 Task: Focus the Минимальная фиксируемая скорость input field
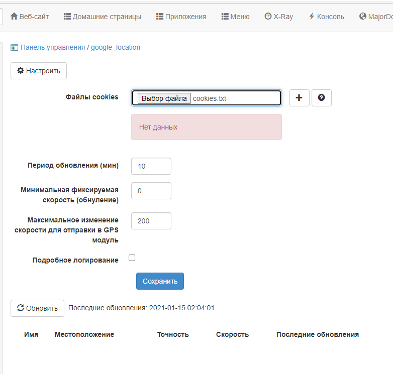pos(151,191)
